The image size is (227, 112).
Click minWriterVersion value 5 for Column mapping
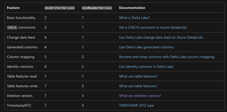(x=46, y=57)
